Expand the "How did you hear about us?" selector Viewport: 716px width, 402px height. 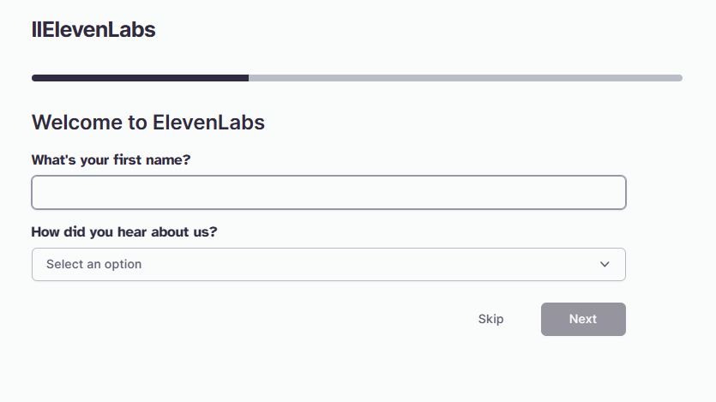pyautogui.click(x=328, y=265)
